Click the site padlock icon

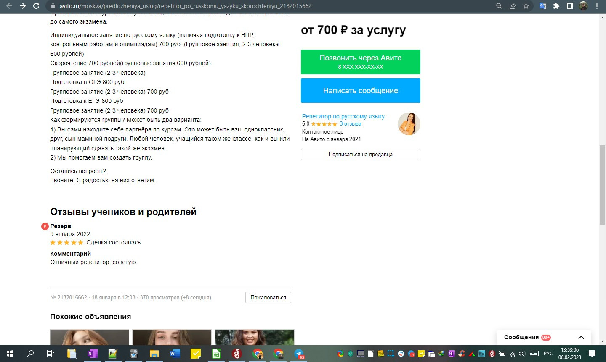tap(53, 6)
